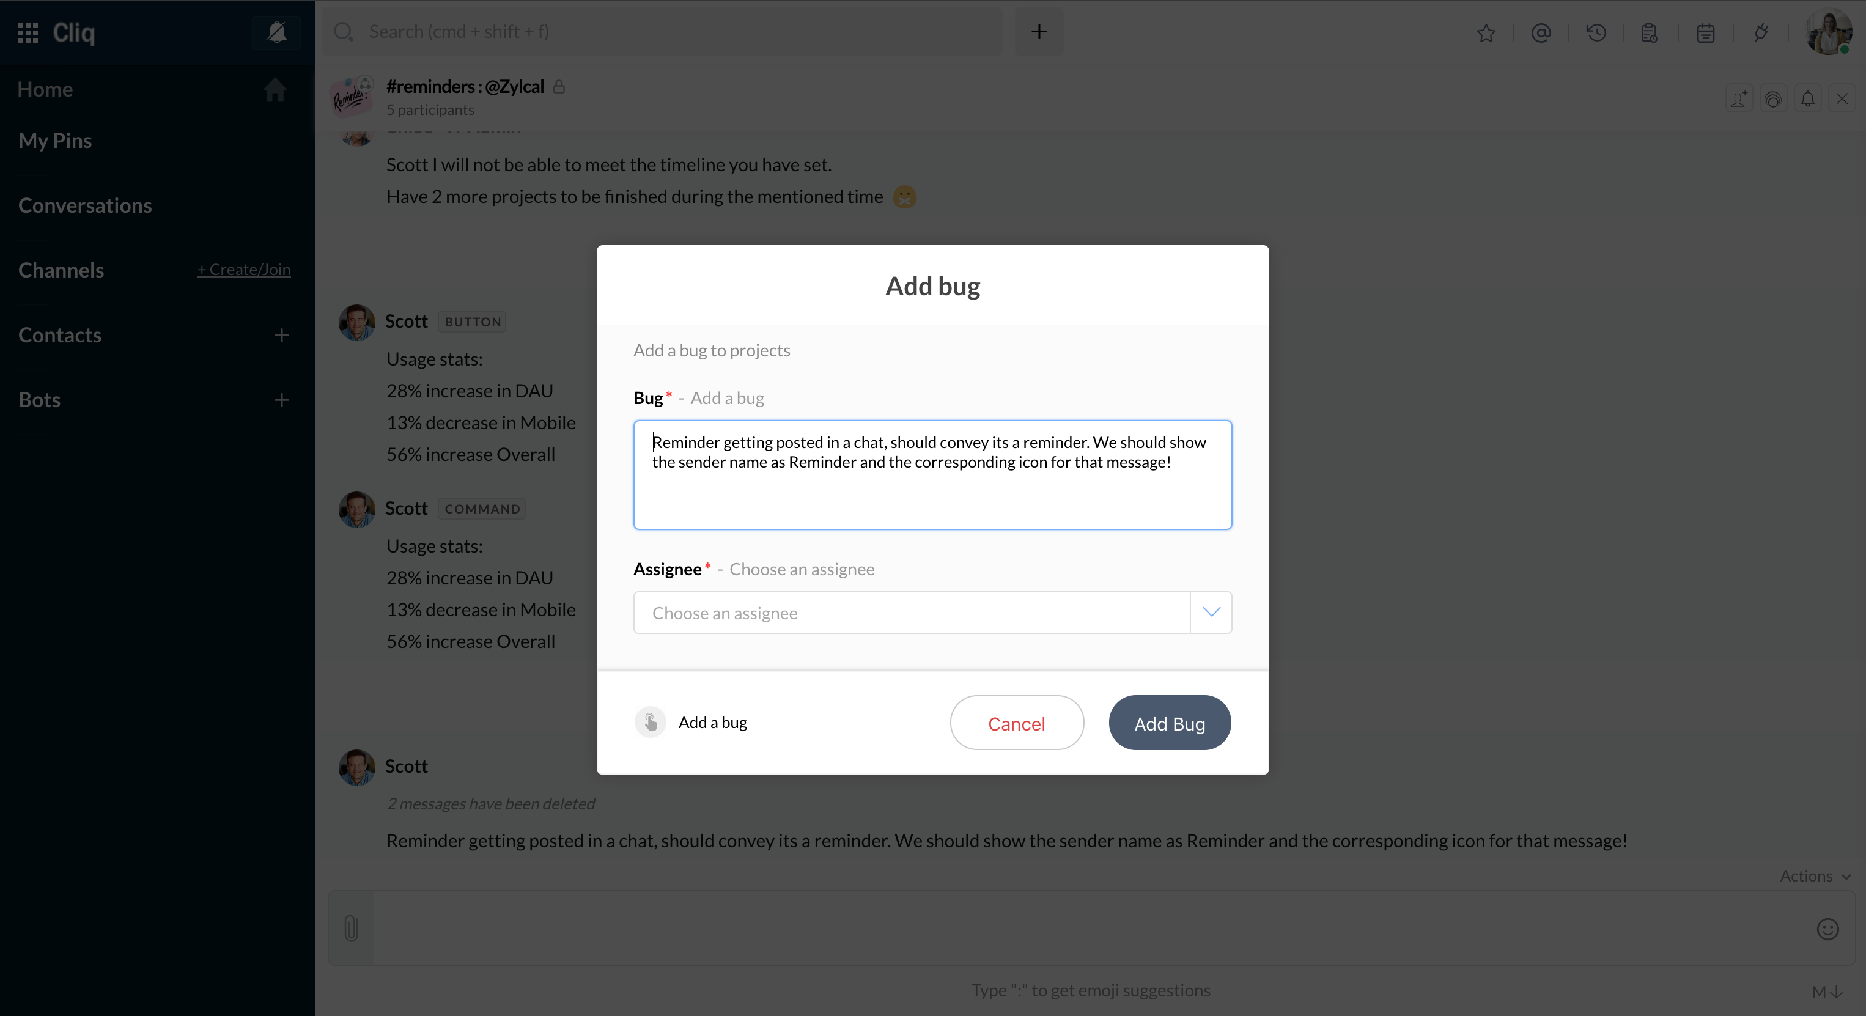This screenshot has height=1016, width=1866.
Task: Go to My Pins in sidebar
Action: (x=55, y=141)
